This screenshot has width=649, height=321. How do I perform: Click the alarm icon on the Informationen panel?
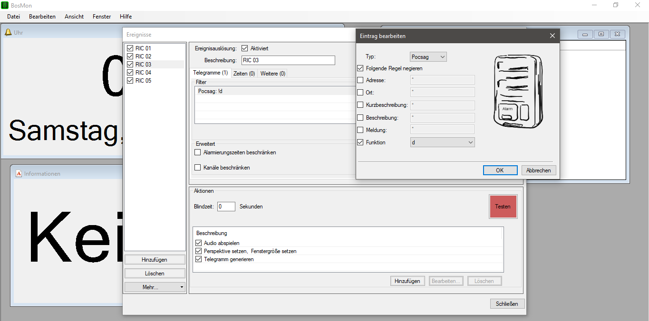pos(19,173)
